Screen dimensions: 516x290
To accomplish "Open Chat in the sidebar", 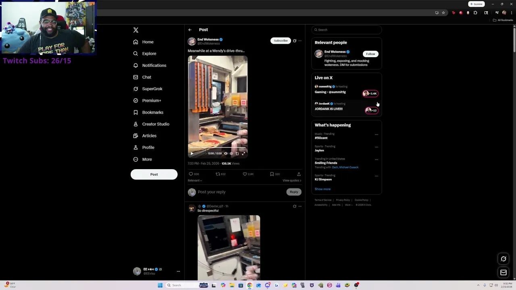I will pos(142,77).
